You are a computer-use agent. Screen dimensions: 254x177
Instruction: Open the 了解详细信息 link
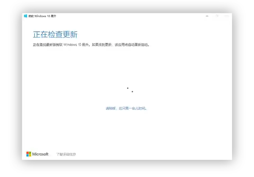[x=66, y=154]
